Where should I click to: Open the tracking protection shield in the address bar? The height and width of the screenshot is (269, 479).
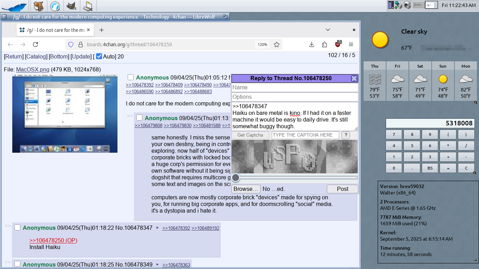[71, 44]
